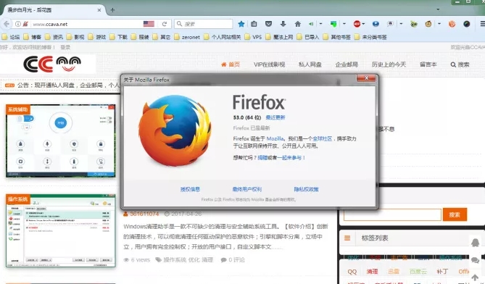This screenshot has width=485, height=284.
Task: Click the black circular extension icon
Action: pos(466,24)
